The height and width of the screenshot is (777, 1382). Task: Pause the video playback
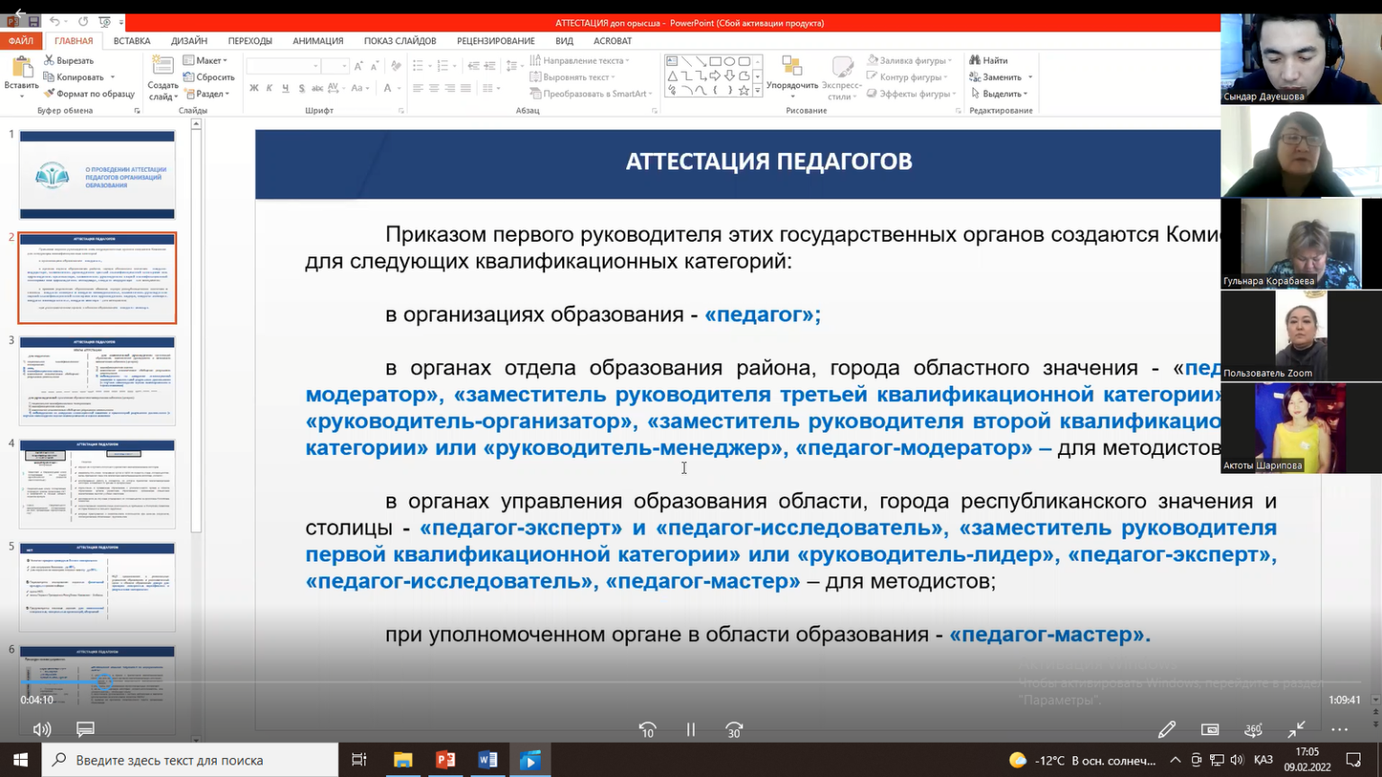point(691,729)
